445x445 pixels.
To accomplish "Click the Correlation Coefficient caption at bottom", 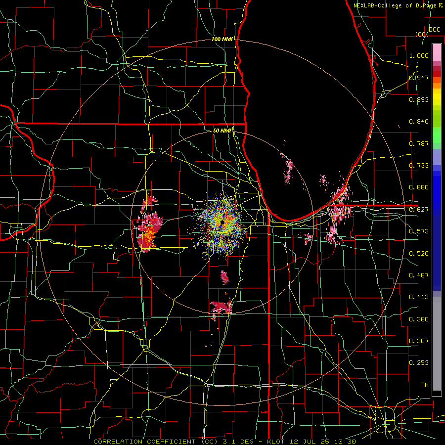I will 224,442.
